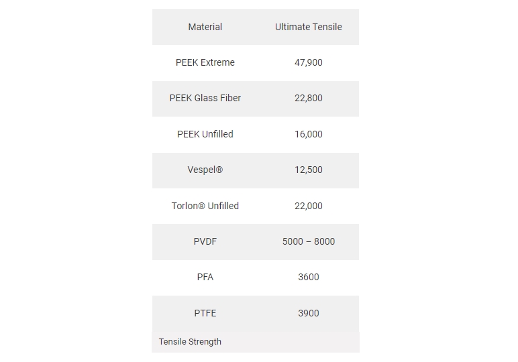
Task: Click the 47,900 tensile value
Action: point(308,62)
